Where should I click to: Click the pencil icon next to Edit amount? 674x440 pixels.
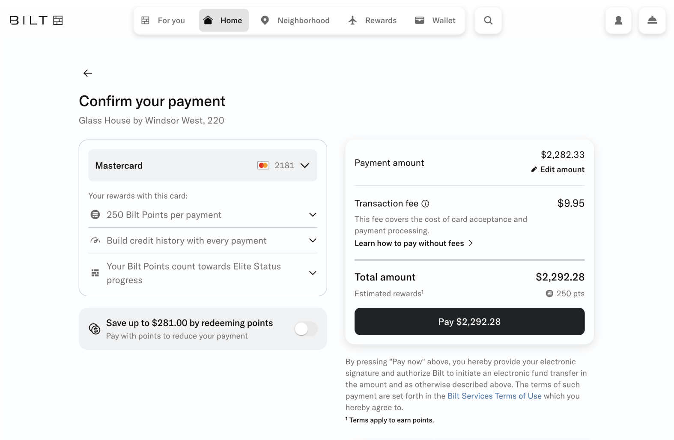point(533,169)
